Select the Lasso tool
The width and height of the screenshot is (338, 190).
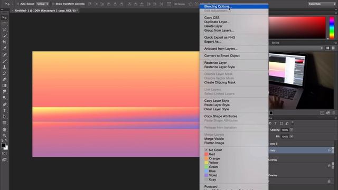point(5,30)
